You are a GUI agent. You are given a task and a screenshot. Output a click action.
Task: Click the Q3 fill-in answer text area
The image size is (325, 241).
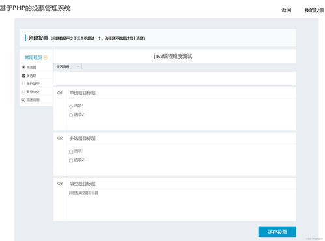[181, 204]
